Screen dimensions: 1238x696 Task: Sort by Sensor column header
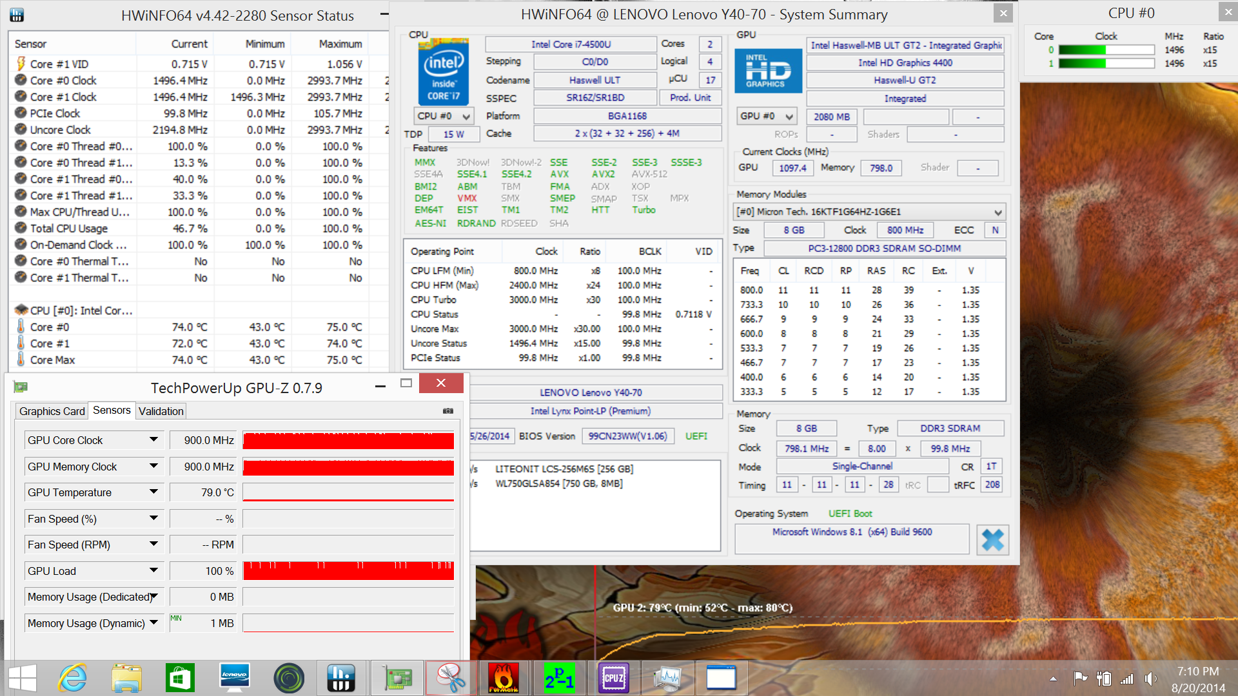pyautogui.click(x=72, y=44)
